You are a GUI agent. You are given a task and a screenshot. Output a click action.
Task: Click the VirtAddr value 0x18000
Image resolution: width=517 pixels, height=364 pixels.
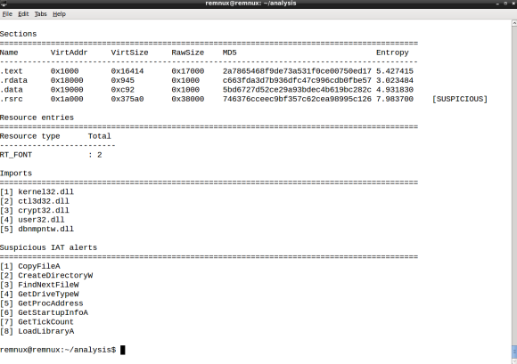[67, 80]
